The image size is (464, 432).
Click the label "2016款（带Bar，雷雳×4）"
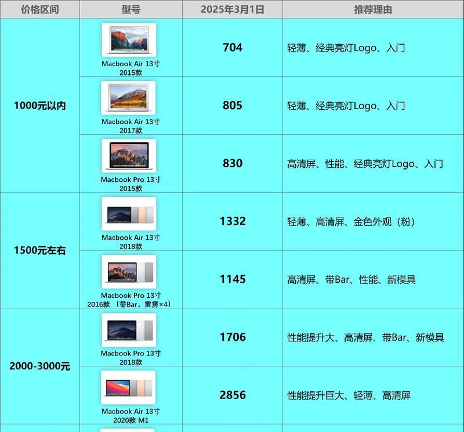coord(129,304)
